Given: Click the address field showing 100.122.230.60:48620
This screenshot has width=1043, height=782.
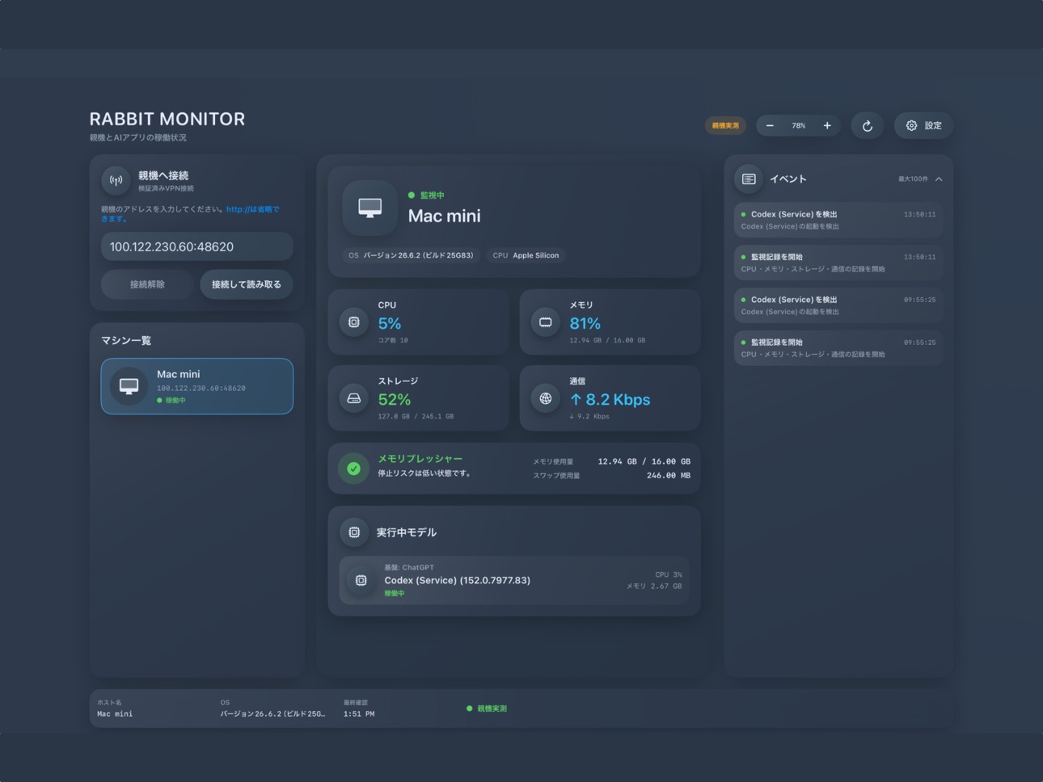Looking at the screenshot, I should coord(196,246).
